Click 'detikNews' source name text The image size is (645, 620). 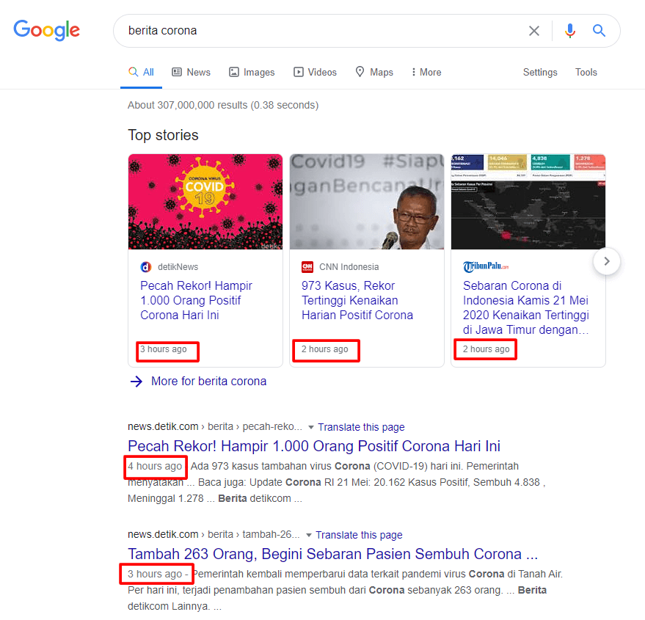178,267
